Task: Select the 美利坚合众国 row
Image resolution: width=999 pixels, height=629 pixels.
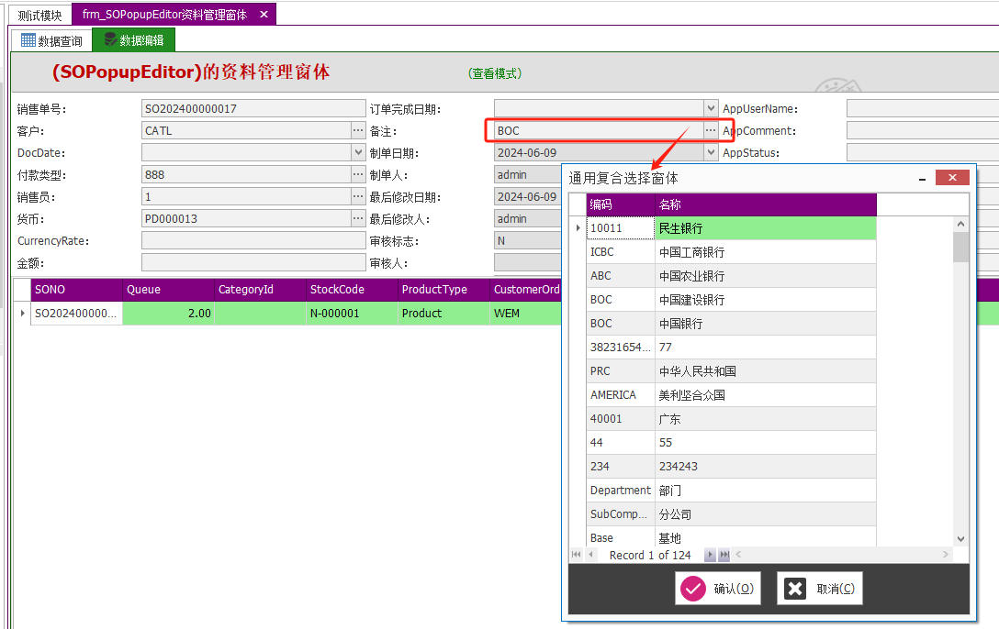Action: coord(732,395)
